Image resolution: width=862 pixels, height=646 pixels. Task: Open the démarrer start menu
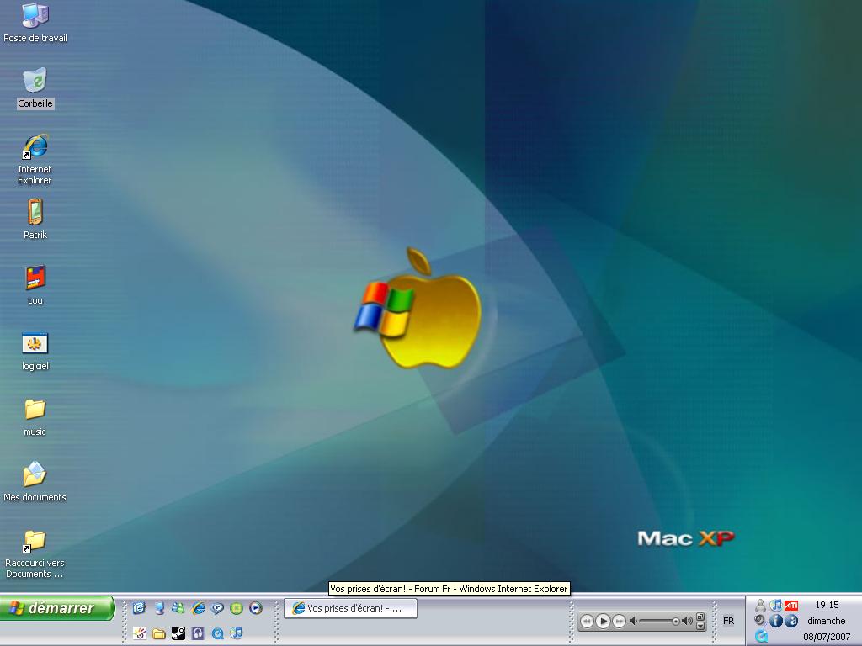tap(57, 608)
